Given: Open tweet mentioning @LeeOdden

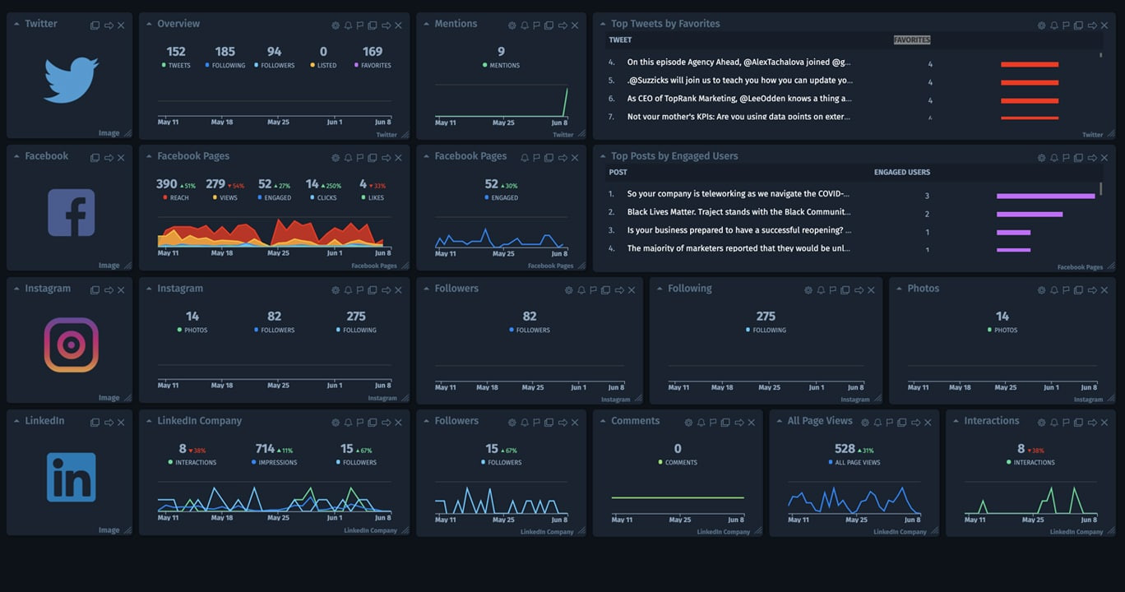Looking at the screenshot, I should click(738, 99).
